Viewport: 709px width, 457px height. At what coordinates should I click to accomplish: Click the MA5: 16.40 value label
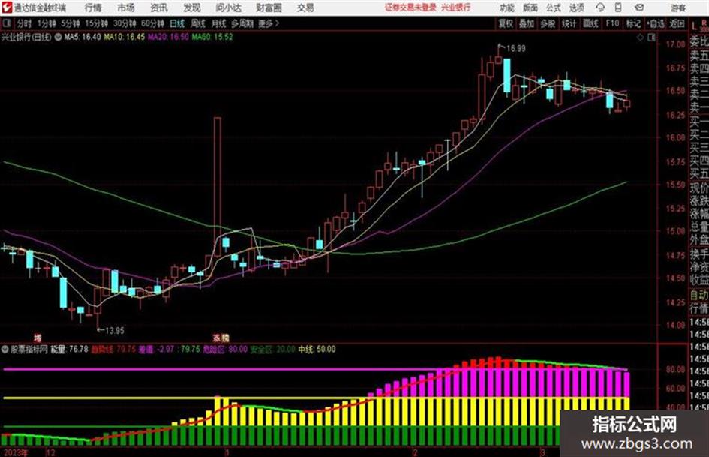[x=83, y=37]
